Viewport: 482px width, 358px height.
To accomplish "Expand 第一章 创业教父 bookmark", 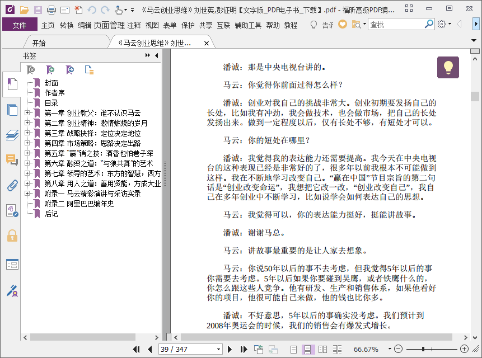I will point(27,112).
